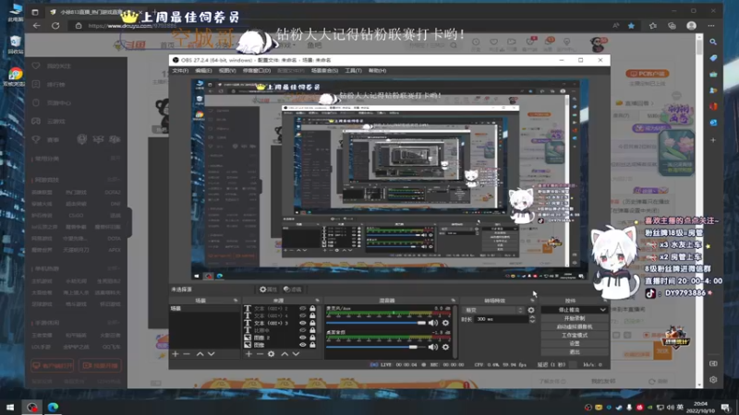This screenshot has width=739, height=415.
Task: Pop out the 来源 dock panel
Action: click(317, 301)
